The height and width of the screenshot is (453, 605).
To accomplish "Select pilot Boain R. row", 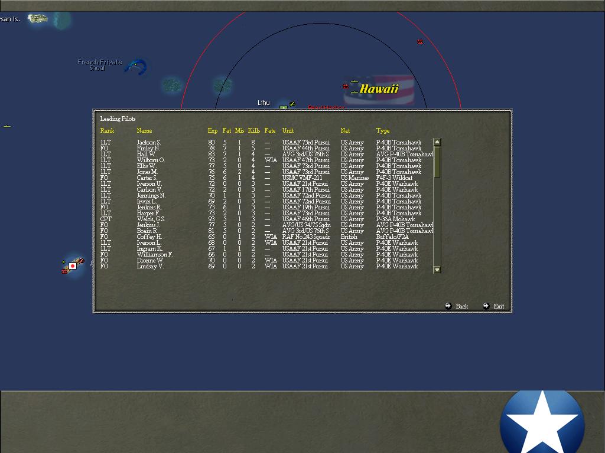I will (266, 231).
